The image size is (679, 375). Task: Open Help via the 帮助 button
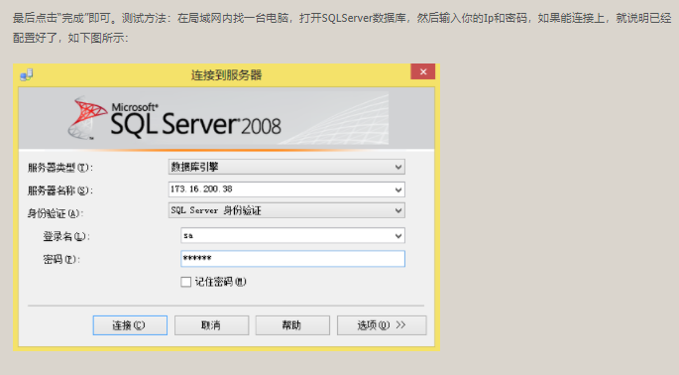tap(292, 325)
